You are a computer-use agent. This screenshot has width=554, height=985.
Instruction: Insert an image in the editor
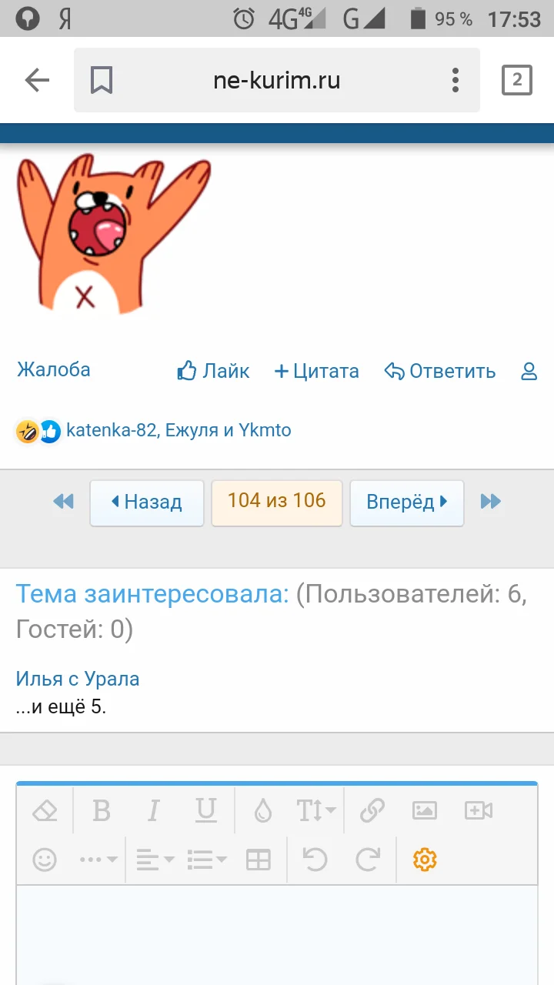coord(425,810)
